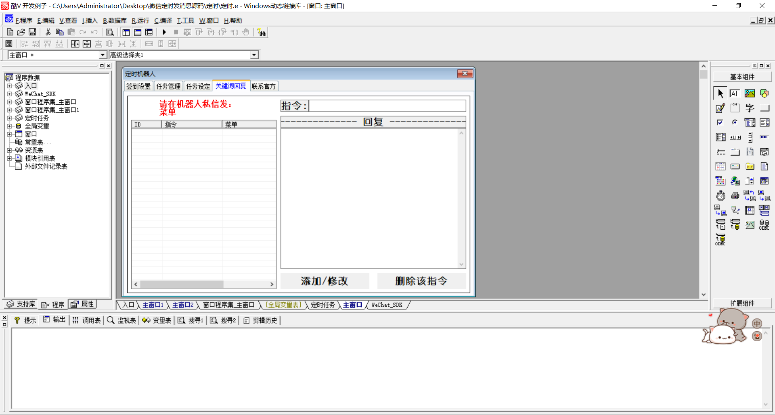Click the Run (play) toolbar button
The width and height of the screenshot is (775, 415).
(164, 32)
